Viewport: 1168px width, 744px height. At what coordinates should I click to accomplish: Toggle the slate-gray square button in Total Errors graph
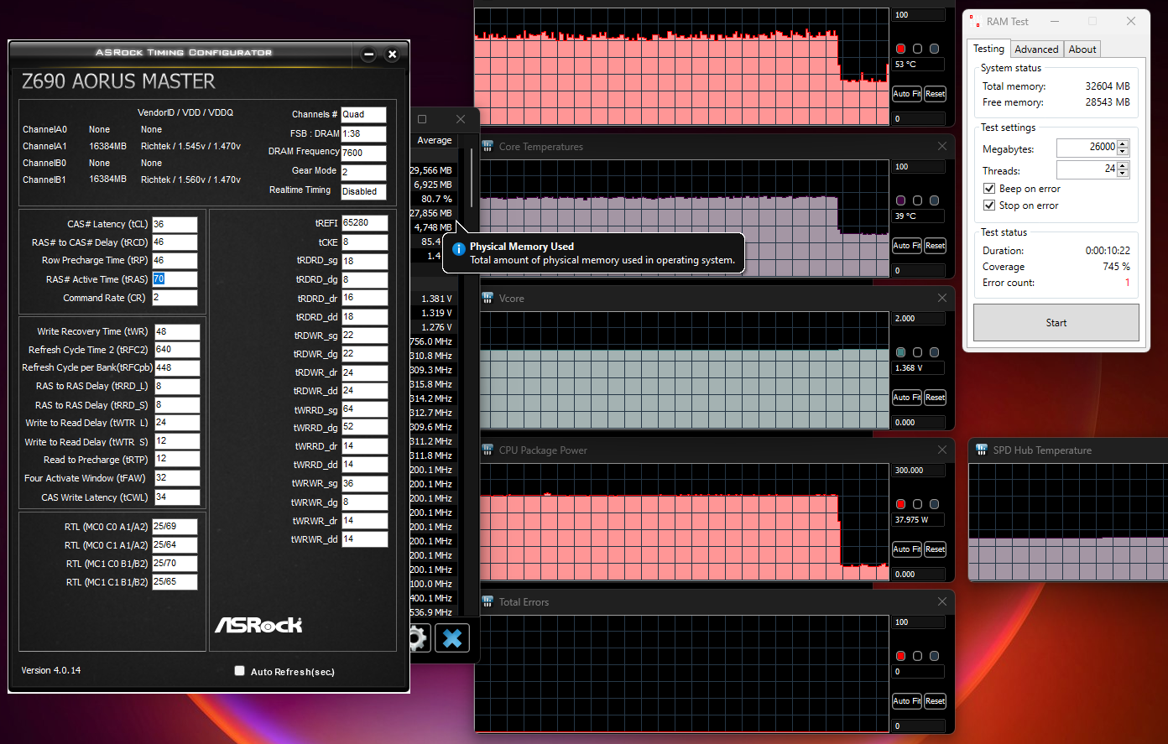tap(934, 657)
